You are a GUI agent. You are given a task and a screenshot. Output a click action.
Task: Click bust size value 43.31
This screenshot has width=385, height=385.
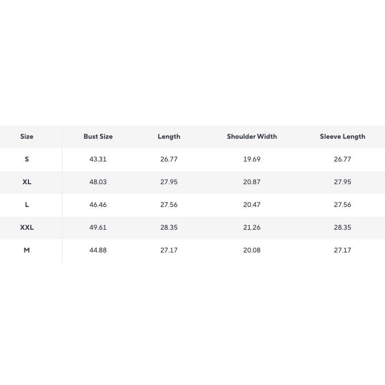coord(98,159)
